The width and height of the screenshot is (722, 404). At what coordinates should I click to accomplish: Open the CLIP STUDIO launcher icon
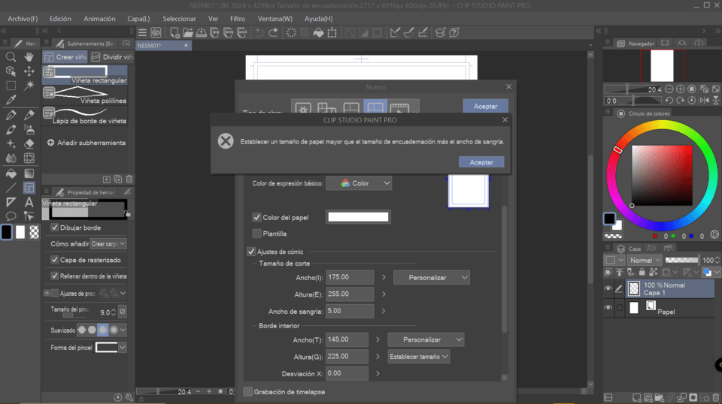point(156,32)
